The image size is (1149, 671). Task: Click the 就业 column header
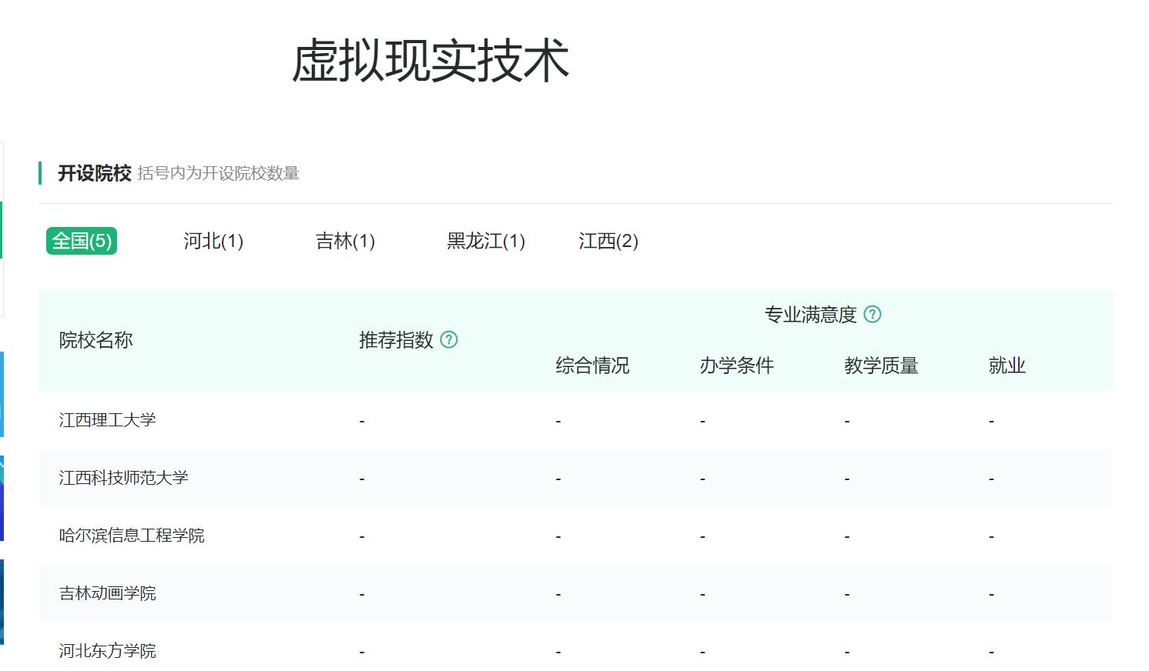pos(1007,366)
